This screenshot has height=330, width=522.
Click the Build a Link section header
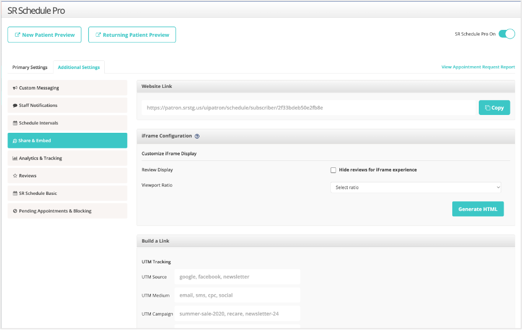click(x=326, y=241)
